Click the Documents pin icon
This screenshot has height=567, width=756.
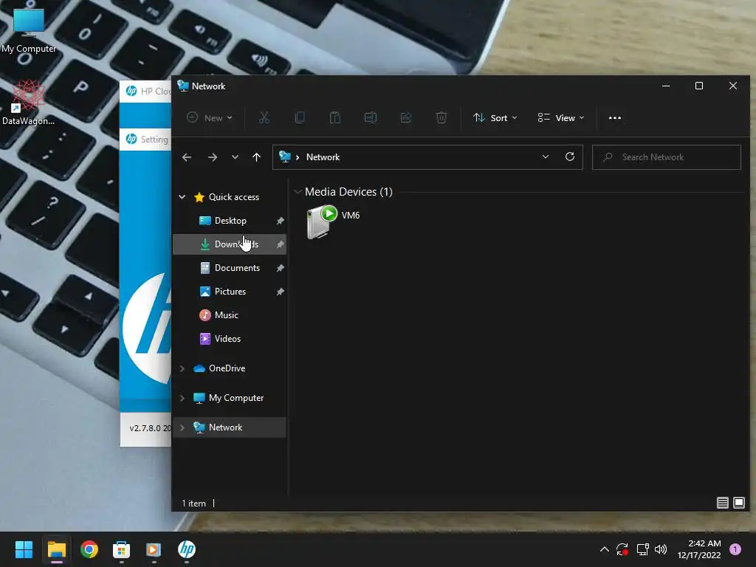[280, 268]
